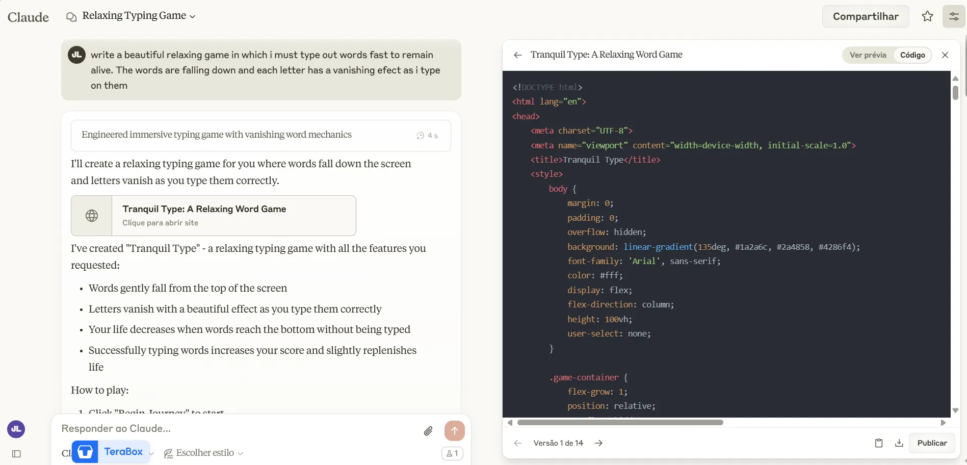The height and width of the screenshot is (465, 967).
Task: Click the Publicar button
Action: (x=931, y=443)
